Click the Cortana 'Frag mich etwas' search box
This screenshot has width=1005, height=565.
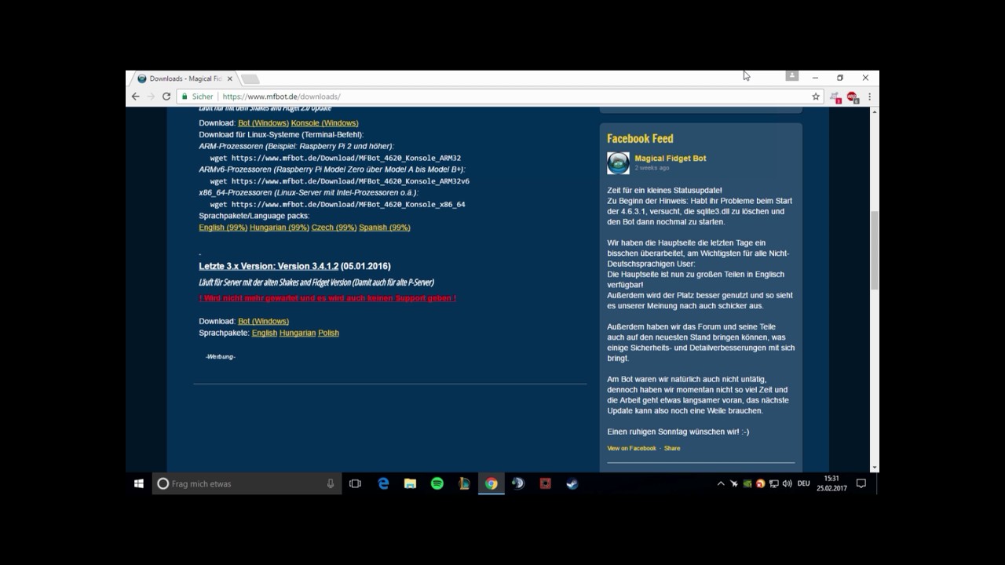point(247,483)
